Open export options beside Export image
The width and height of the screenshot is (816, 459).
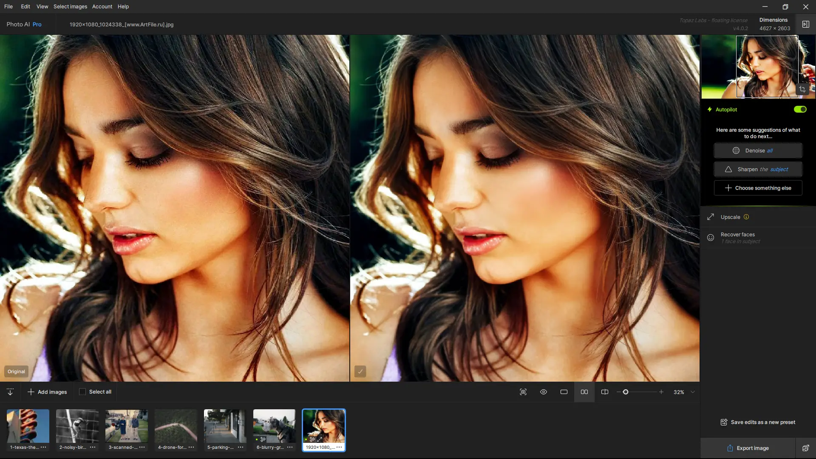click(x=805, y=448)
